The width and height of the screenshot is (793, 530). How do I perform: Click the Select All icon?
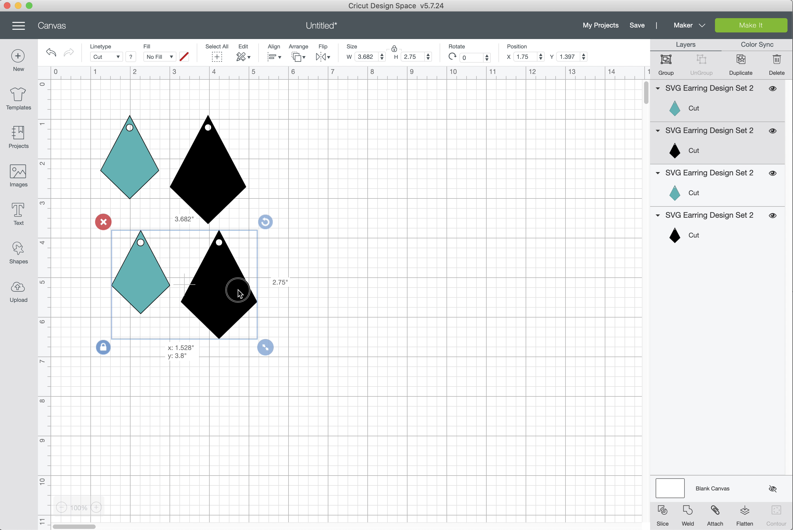coord(217,57)
